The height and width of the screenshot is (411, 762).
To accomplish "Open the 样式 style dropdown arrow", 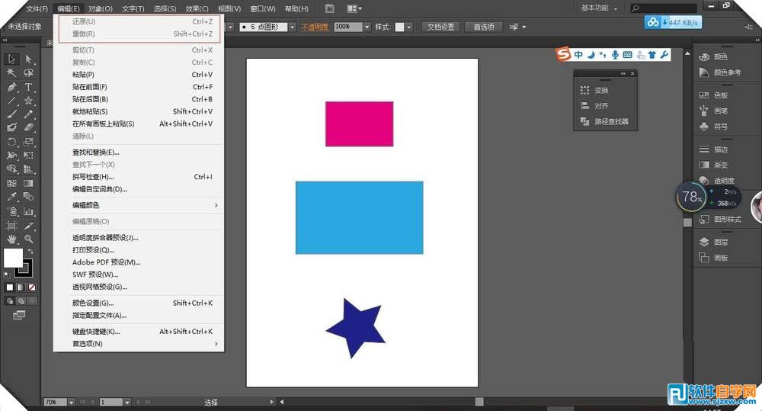I will point(409,27).
